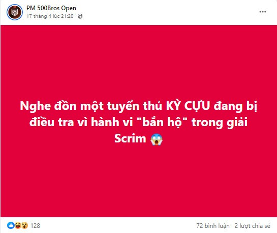The height and width of the screenshot is (233, 277).
Task: Click the words điều tra in the second line
Action: coord(52,122)
